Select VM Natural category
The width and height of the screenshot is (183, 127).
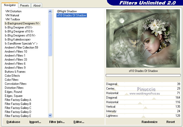(x=12, y=15)
